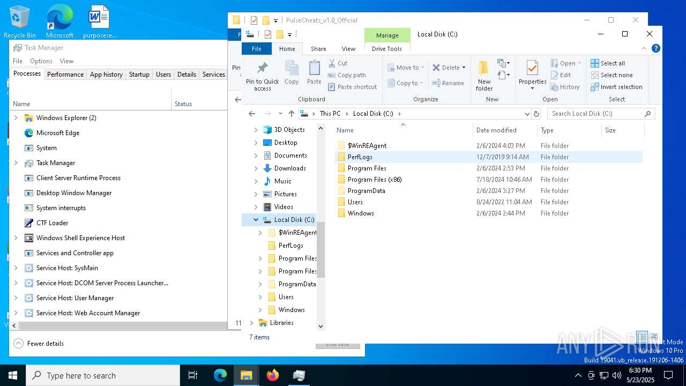
Task: Go up one folder level arrow
Action: (x=292, y=114)
